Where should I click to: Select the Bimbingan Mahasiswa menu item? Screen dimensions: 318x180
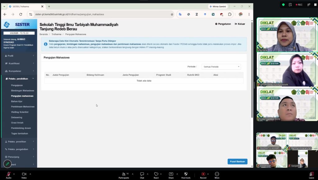point(22,91)
